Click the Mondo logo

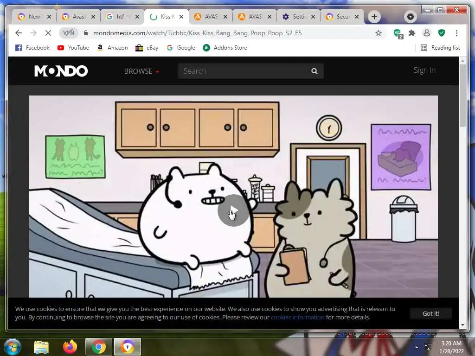tap(61, 71)
